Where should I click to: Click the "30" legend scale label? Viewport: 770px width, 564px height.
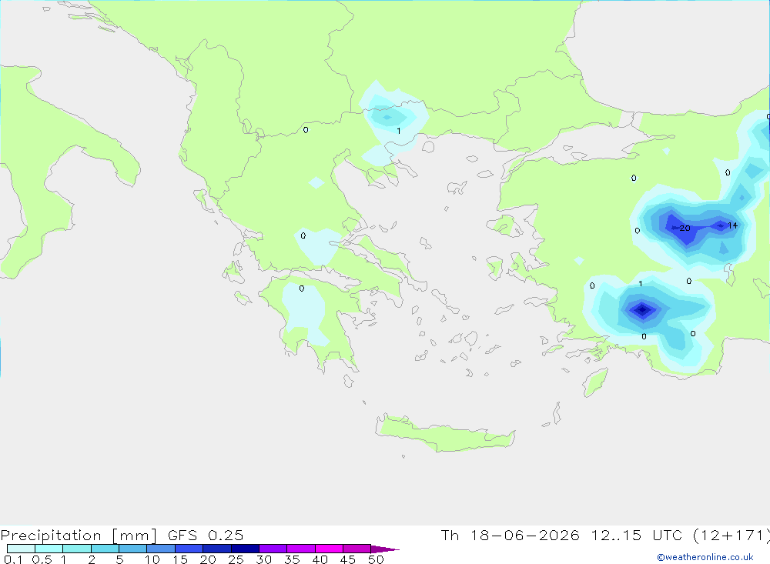point(263,559)
